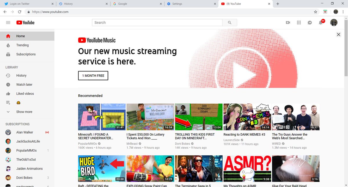Expand Show more in library
Viewport: 348px width, 187px height.
tap(27, 112)
